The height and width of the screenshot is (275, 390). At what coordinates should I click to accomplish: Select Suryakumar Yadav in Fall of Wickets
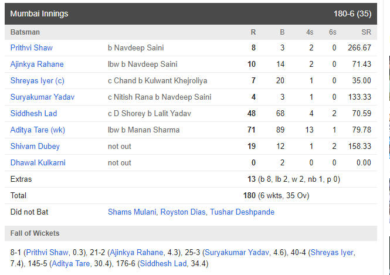[x=237, y=252]
